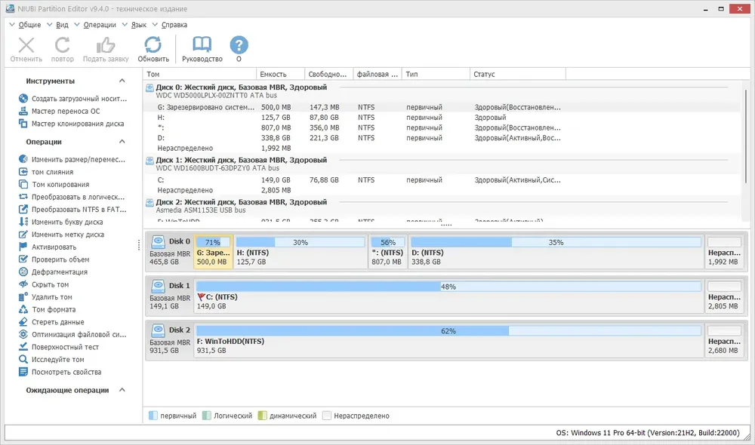Click the Отменить undo button
Screen dimensions: 755x445
pyautogui.click(x=26, y=50)
